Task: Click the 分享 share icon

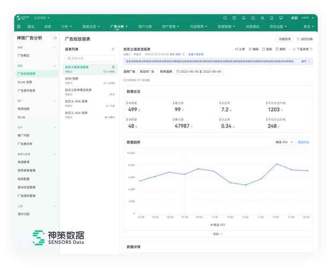Action: point(237,49)
